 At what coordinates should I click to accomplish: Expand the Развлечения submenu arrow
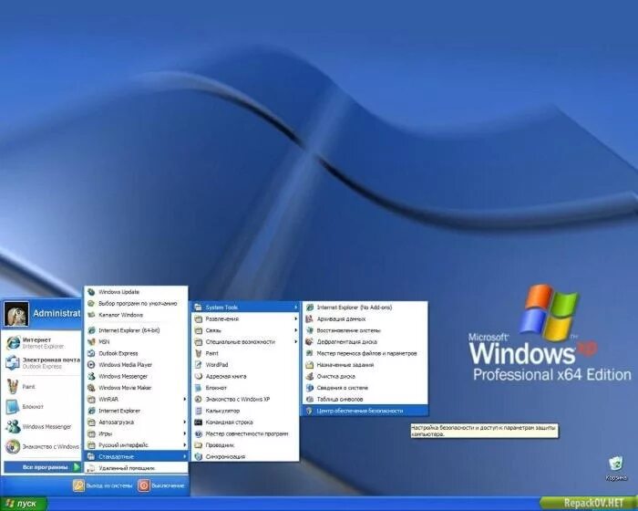pos(296,318)
